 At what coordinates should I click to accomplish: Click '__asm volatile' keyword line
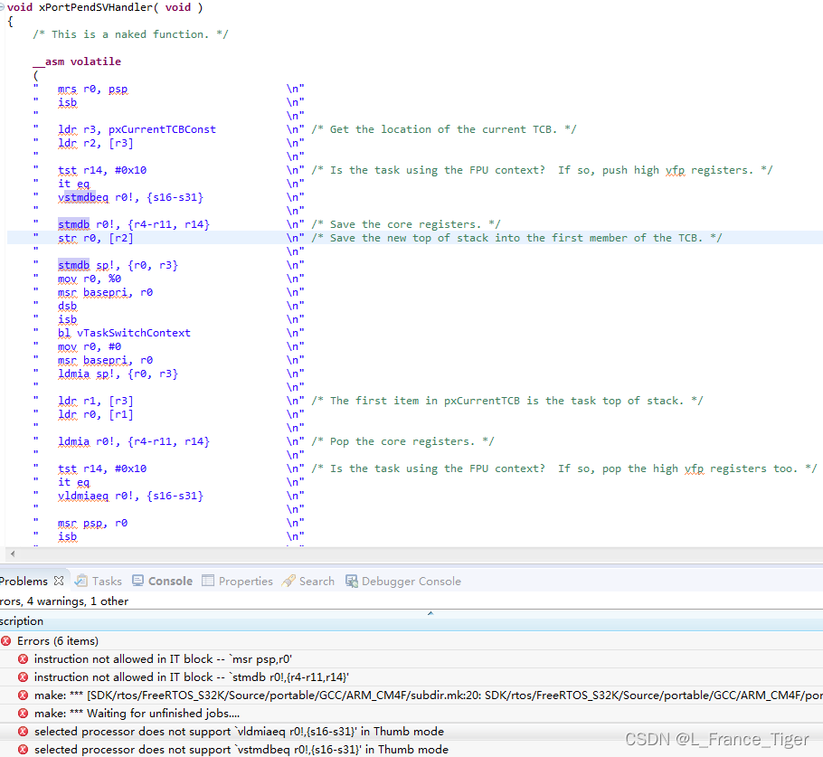click(77, 62)
